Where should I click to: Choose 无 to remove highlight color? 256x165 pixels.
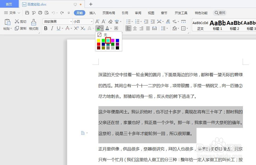105,35
